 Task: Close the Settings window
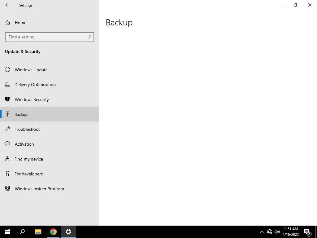click(310, 5)
